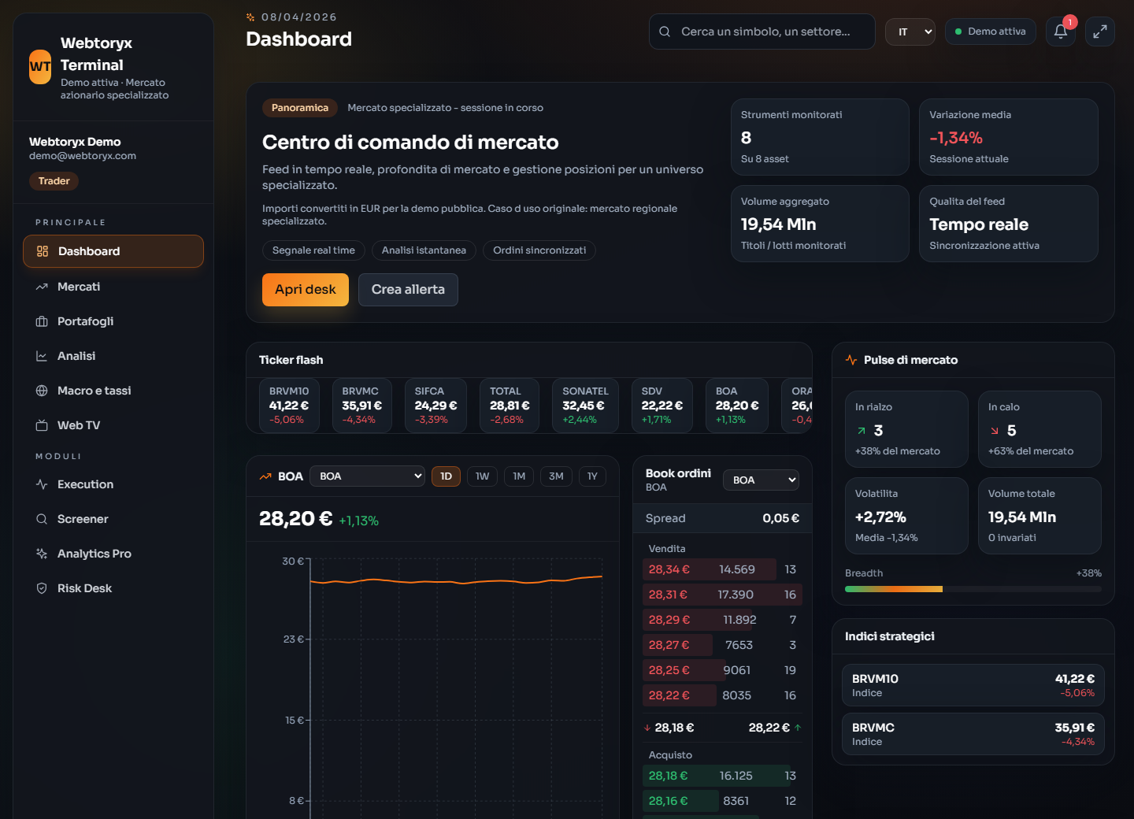Open the Book ordini symbol selector
Screen dimensions: 1134x819
pyautogui.click(x=761, y=480)
